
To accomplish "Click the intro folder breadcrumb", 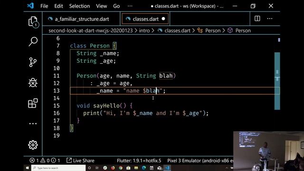I will point(144,30).
